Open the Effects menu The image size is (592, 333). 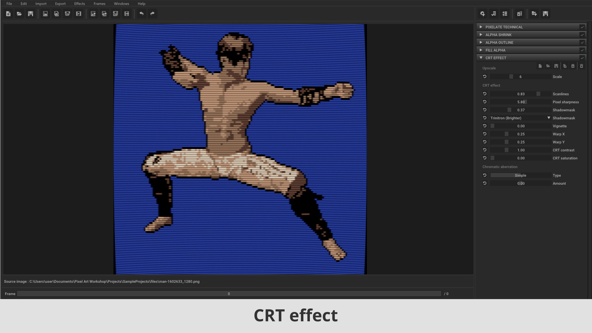79,3
